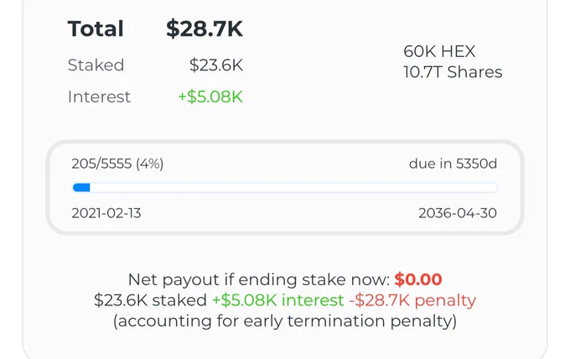Click the green +$5.08K interest value
Viewport: 570px width, 359px height.
(210, 96)
